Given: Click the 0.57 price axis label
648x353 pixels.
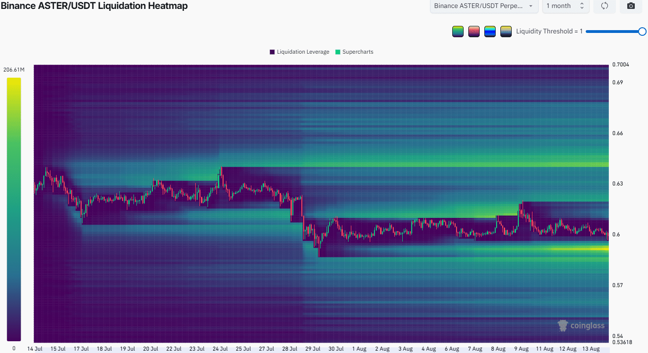Looking at the screenshot, I should 617,285.
